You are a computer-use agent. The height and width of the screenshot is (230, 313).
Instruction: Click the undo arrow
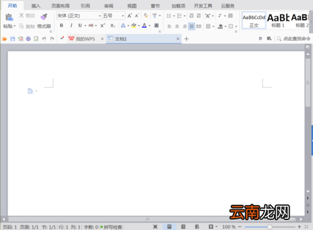coord(44,39)
